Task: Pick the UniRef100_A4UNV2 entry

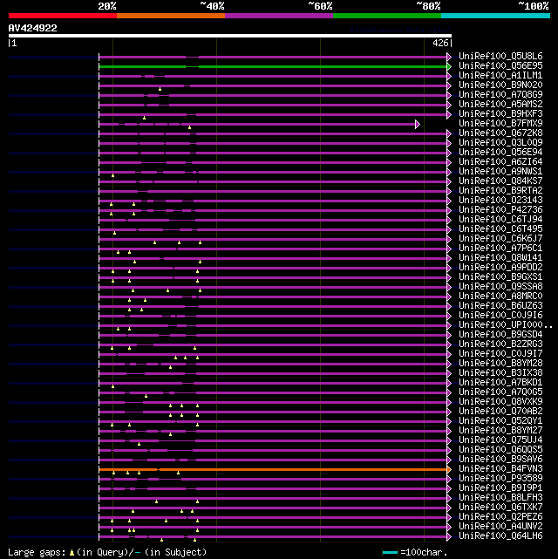Action: 500,526
